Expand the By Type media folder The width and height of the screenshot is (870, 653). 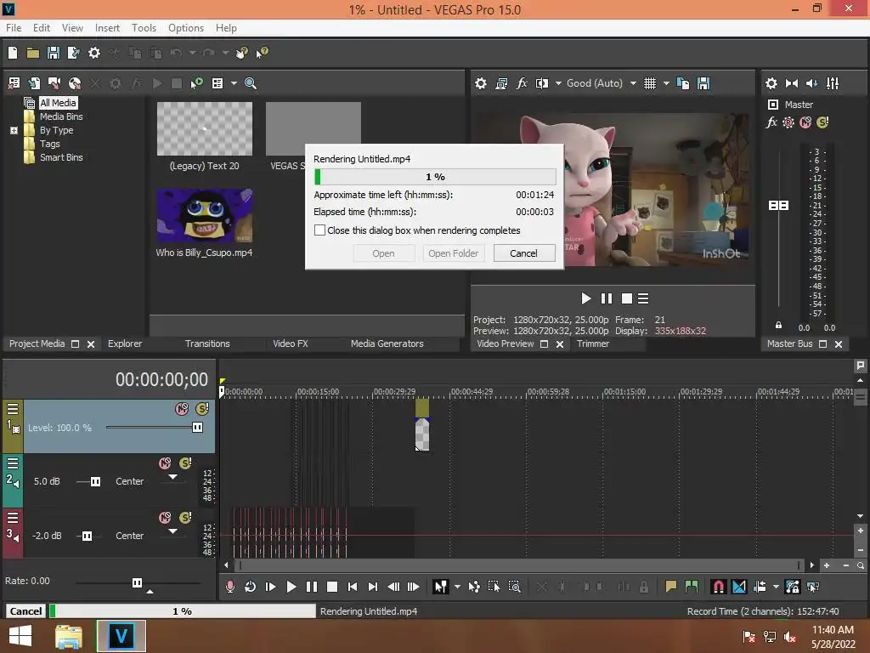(14, 130)
